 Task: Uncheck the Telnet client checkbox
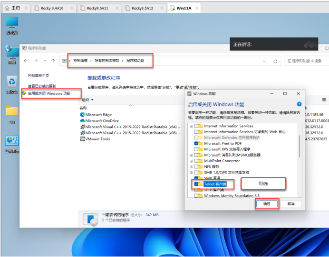(x=196, y=184)
